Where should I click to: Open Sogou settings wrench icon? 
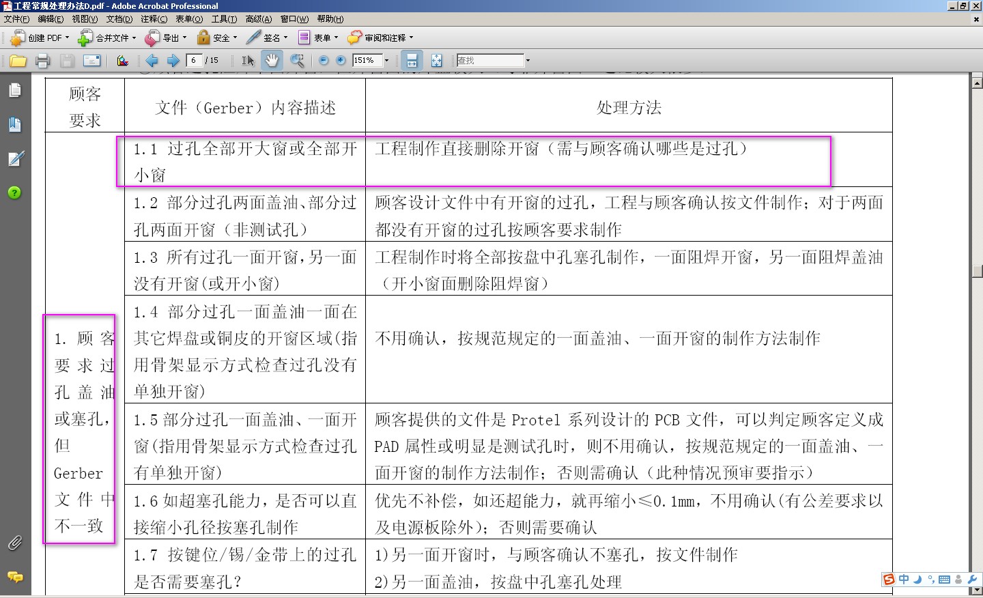tap(972, 580)
